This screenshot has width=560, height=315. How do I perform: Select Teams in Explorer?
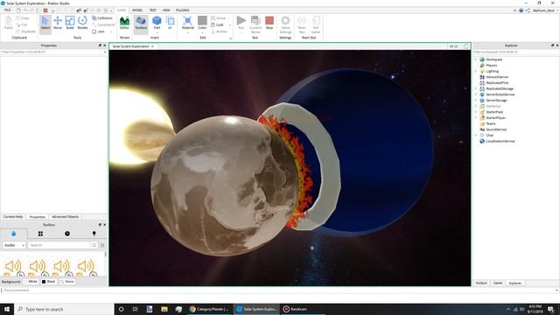[x=491, y=124]
